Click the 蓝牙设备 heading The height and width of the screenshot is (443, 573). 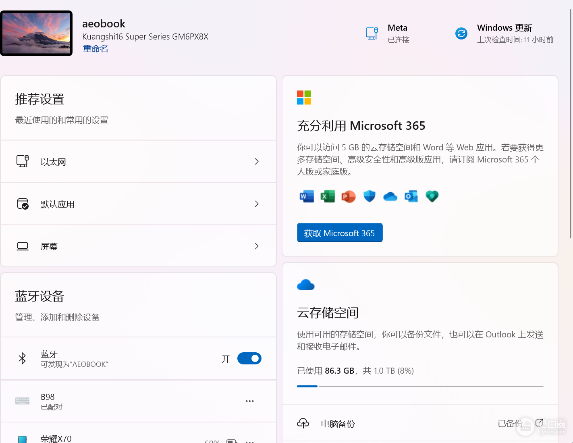click(x=40, y=296)
